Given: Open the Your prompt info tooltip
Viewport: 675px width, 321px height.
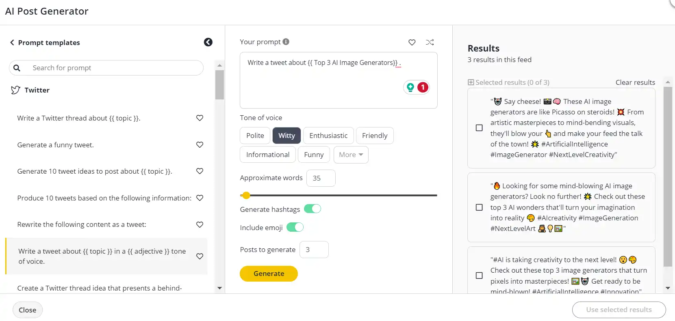Looking at the screenshot, I should [286, 42].
